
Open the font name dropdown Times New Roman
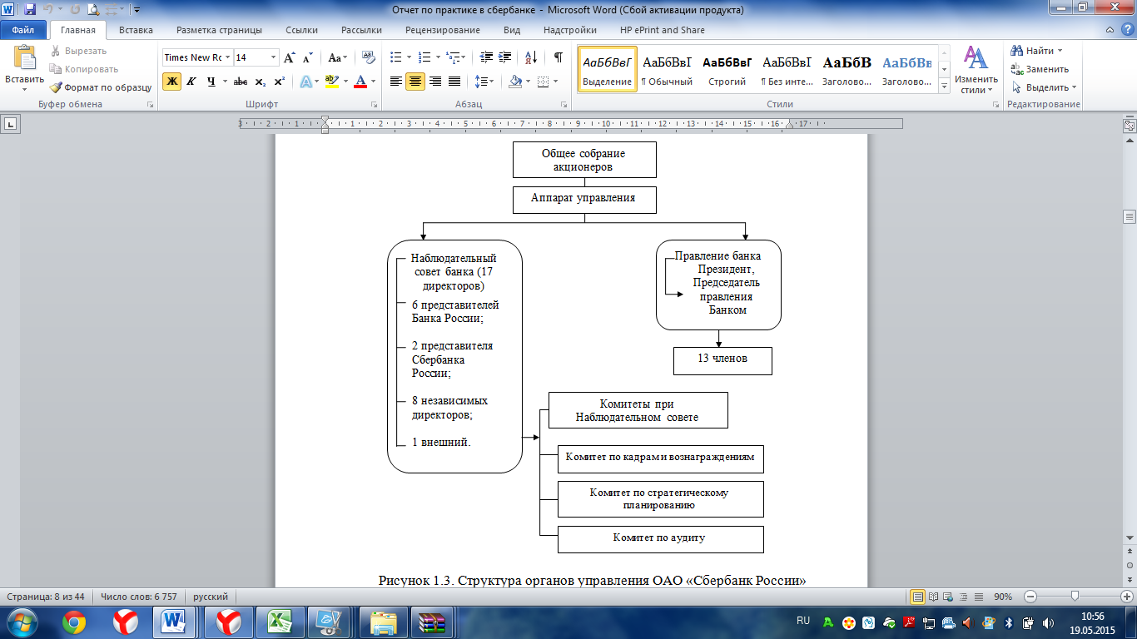pos(227,57)
